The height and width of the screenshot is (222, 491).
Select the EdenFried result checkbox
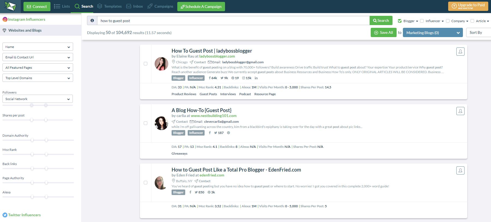point(145,183)
